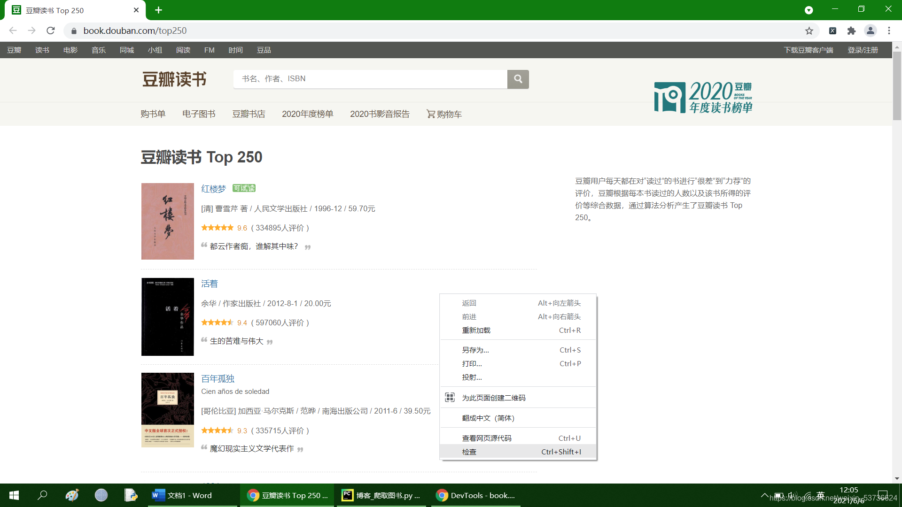Switch to Word 文档1 in taskbar
Image resolution: width=902 pixels, height=507 pixels.
coord(192,495)
